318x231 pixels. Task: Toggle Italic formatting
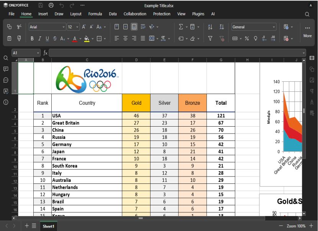40,38
